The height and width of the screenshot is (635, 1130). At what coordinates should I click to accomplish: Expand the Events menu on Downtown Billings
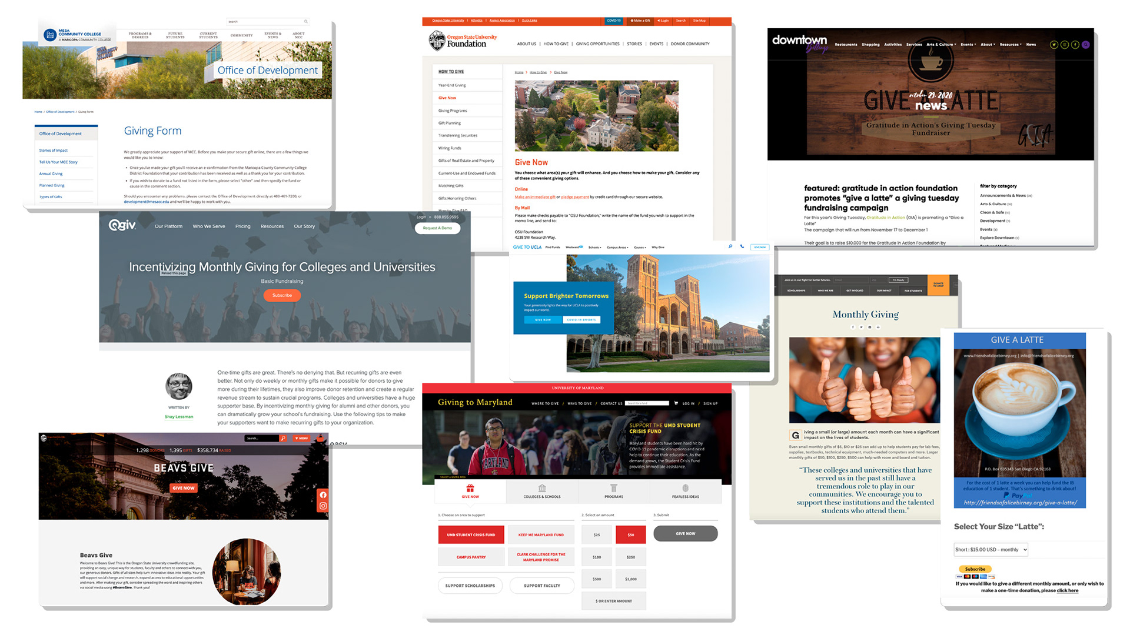(968, 45)
